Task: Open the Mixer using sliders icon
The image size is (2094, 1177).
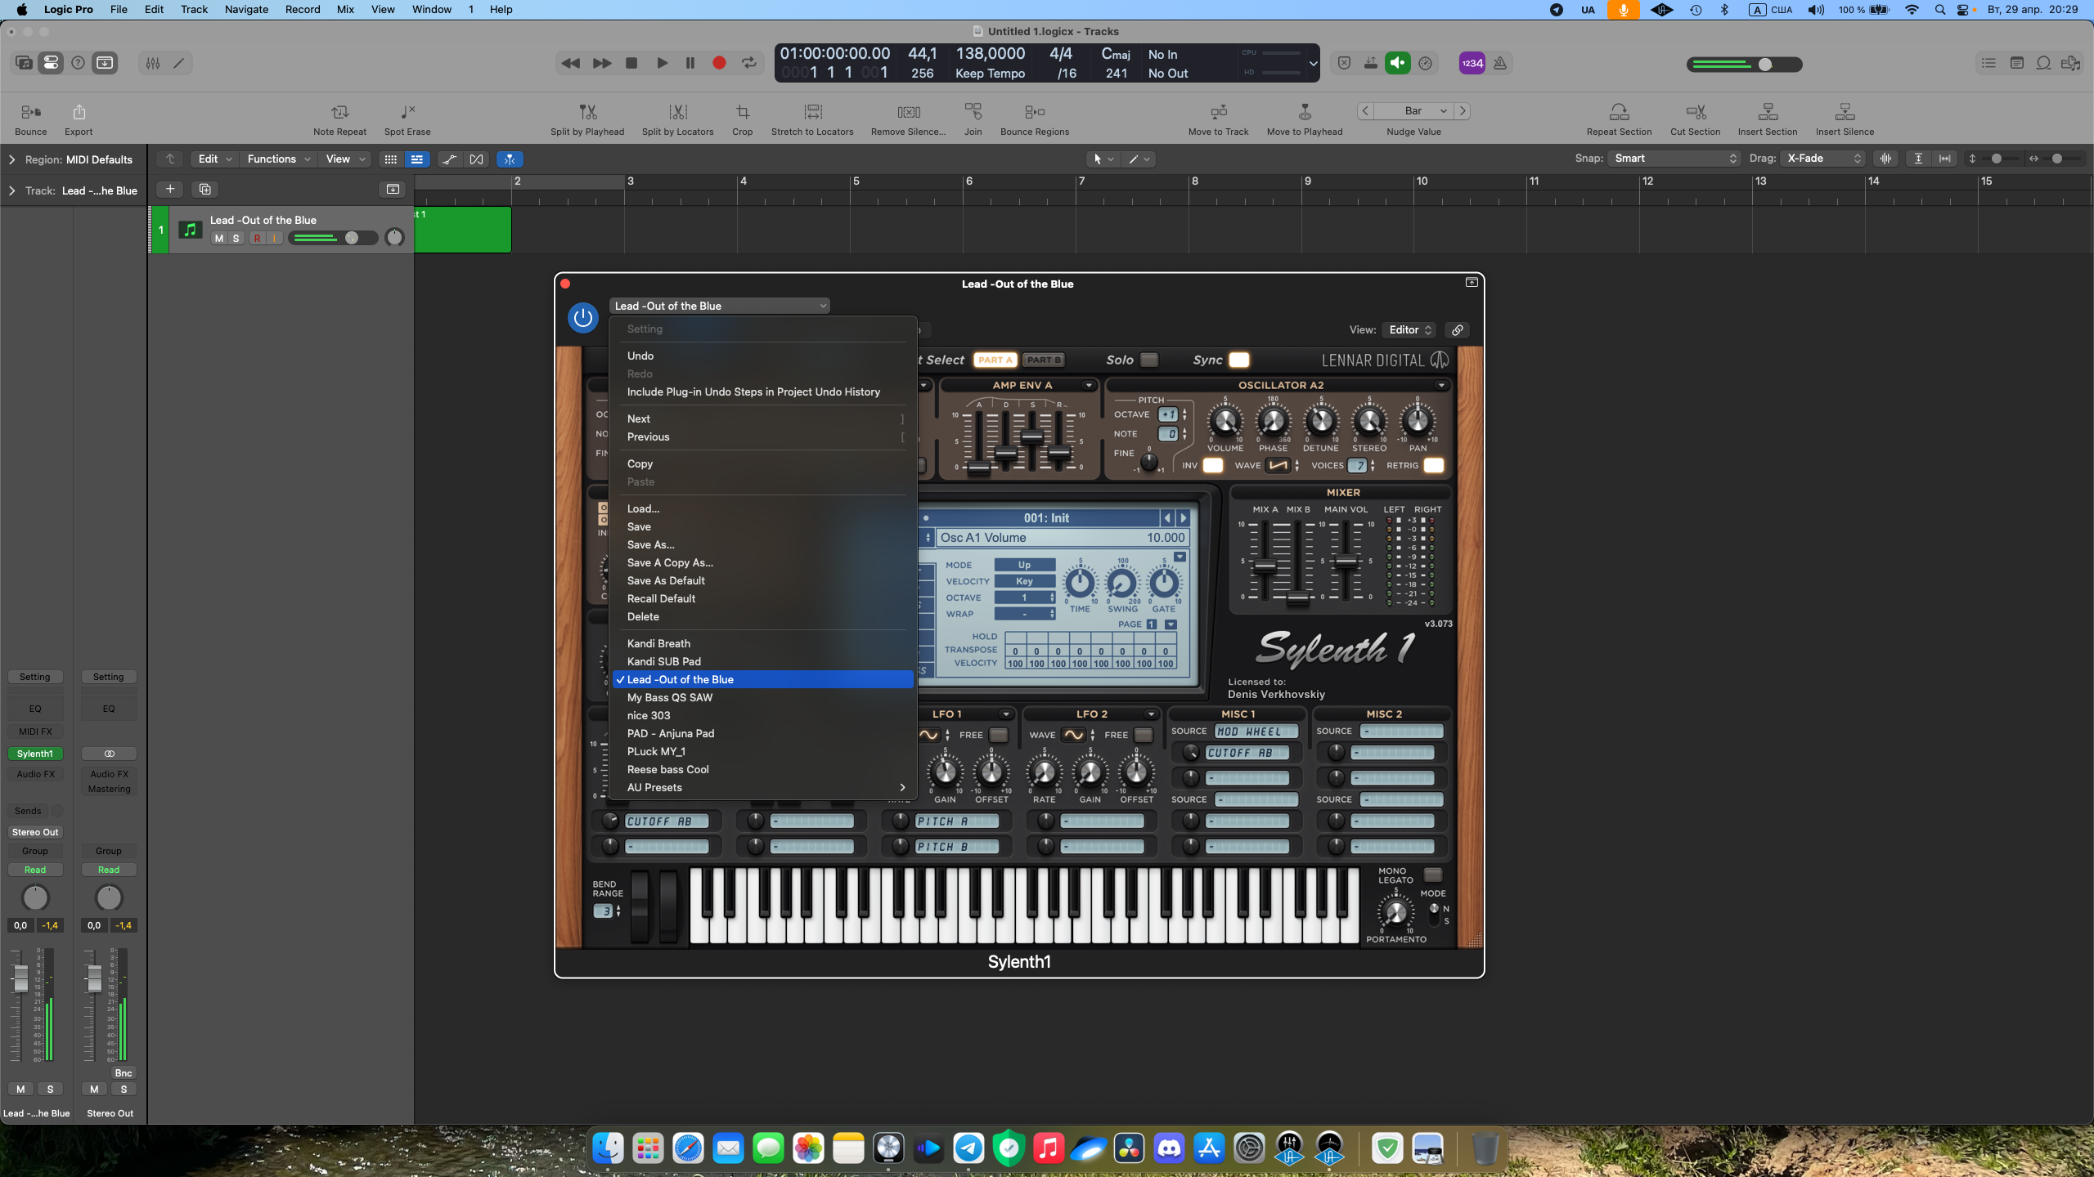Action: tap(153, 63)
